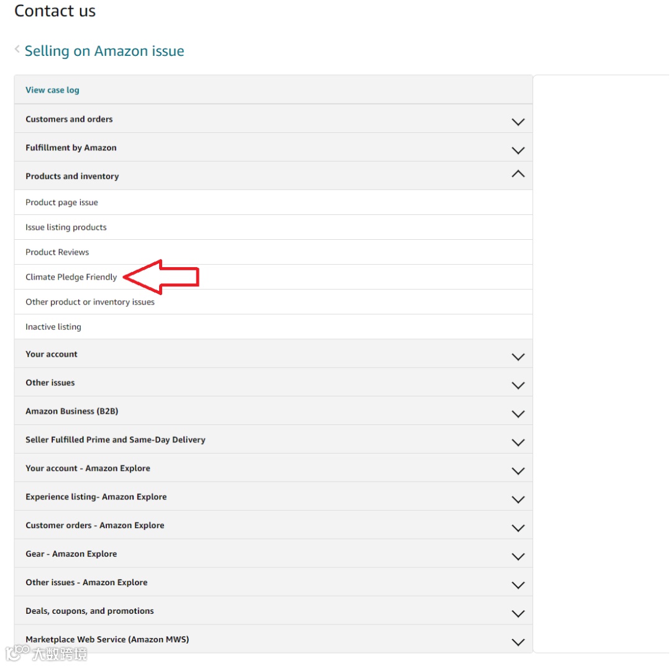
Task: Expand the Customers and orders section
Action: [69, 119]
